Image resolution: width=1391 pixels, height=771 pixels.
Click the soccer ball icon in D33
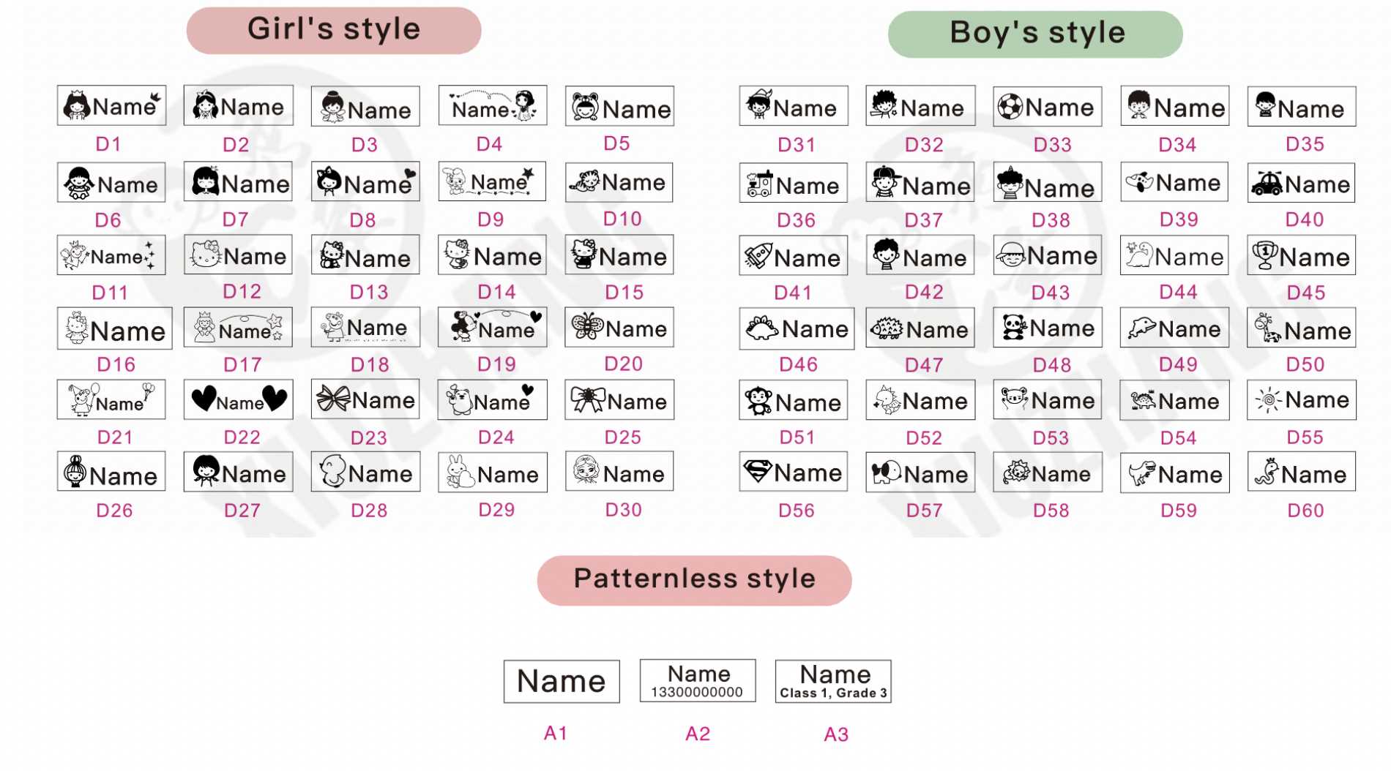(x=1010, y=107)
